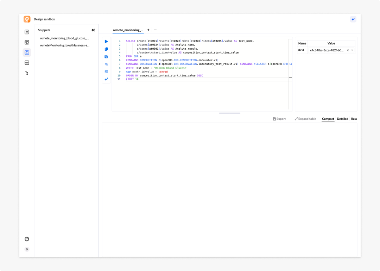
Task: Click line number 1 in editor gutter
Action: coord(120,41)
